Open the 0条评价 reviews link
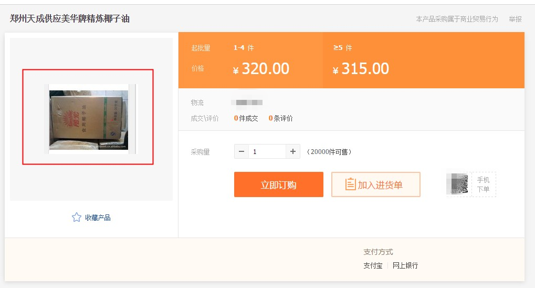Image resolution: width=535 pixels, height=288 pixels. [x=281, y=118]
